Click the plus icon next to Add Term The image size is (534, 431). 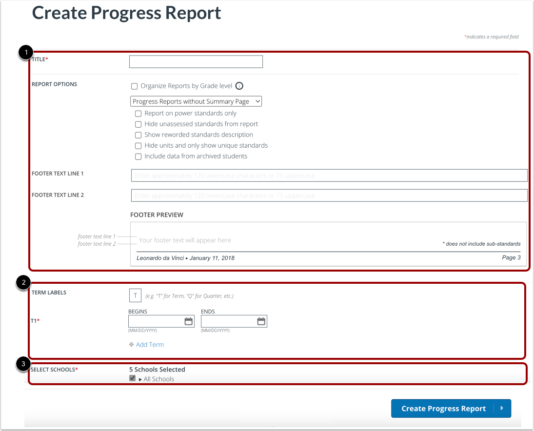click(x=131, y=344)
